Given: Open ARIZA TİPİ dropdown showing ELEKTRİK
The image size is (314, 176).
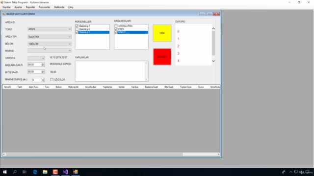Looking at the screenshot, I should tap(70, 37).
